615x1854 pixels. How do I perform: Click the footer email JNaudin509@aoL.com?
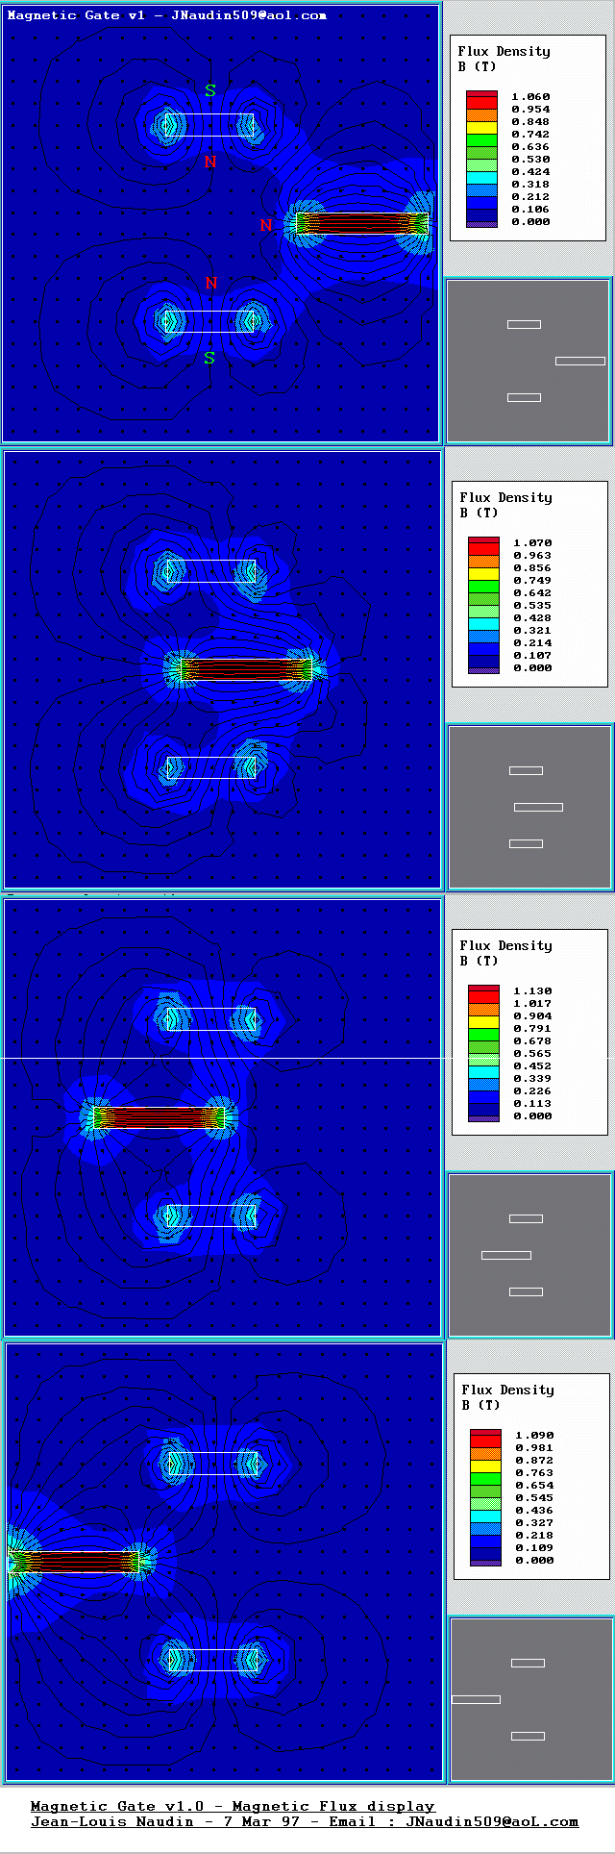point(492,1821)
